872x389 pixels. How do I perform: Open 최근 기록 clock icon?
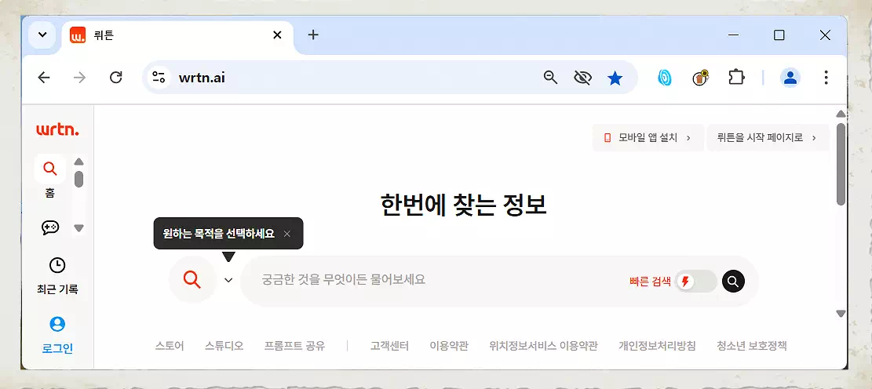[57, 265]
